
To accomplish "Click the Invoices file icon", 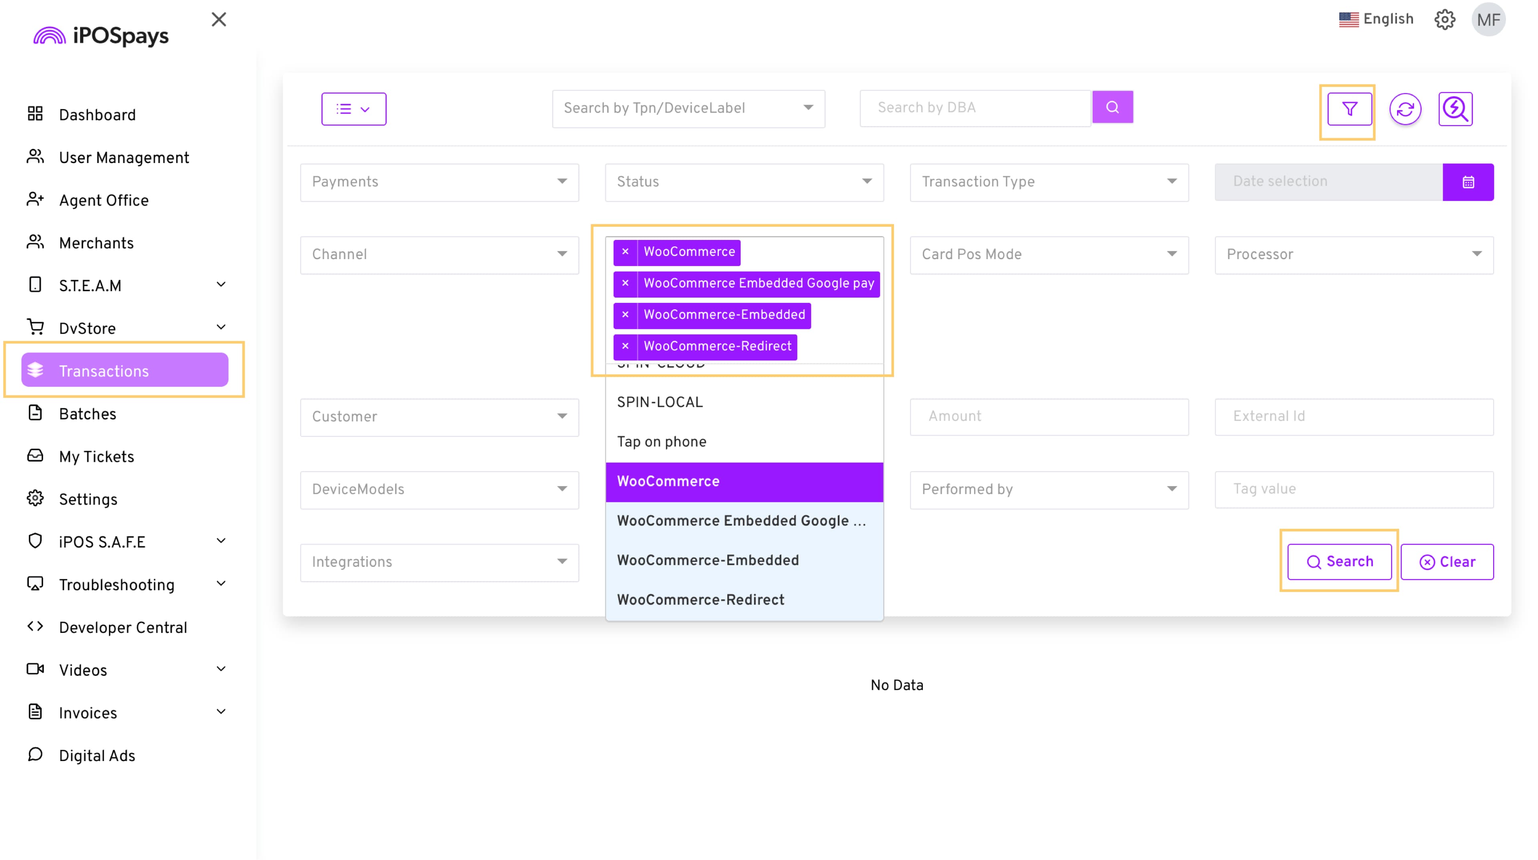I will (35, 712).
